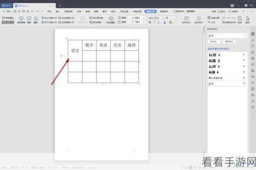
Task: Toggle Underline formatting
Action: point(158,22)
